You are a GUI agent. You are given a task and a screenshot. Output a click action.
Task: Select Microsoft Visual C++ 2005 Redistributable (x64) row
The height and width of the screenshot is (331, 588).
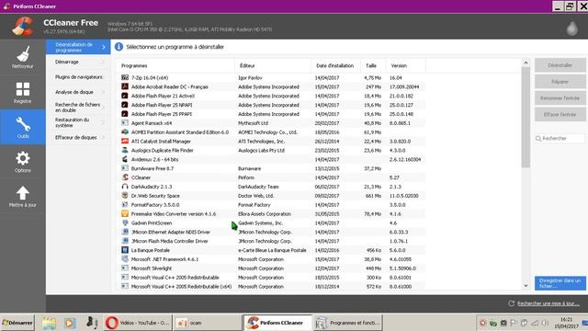pos(271,286)
